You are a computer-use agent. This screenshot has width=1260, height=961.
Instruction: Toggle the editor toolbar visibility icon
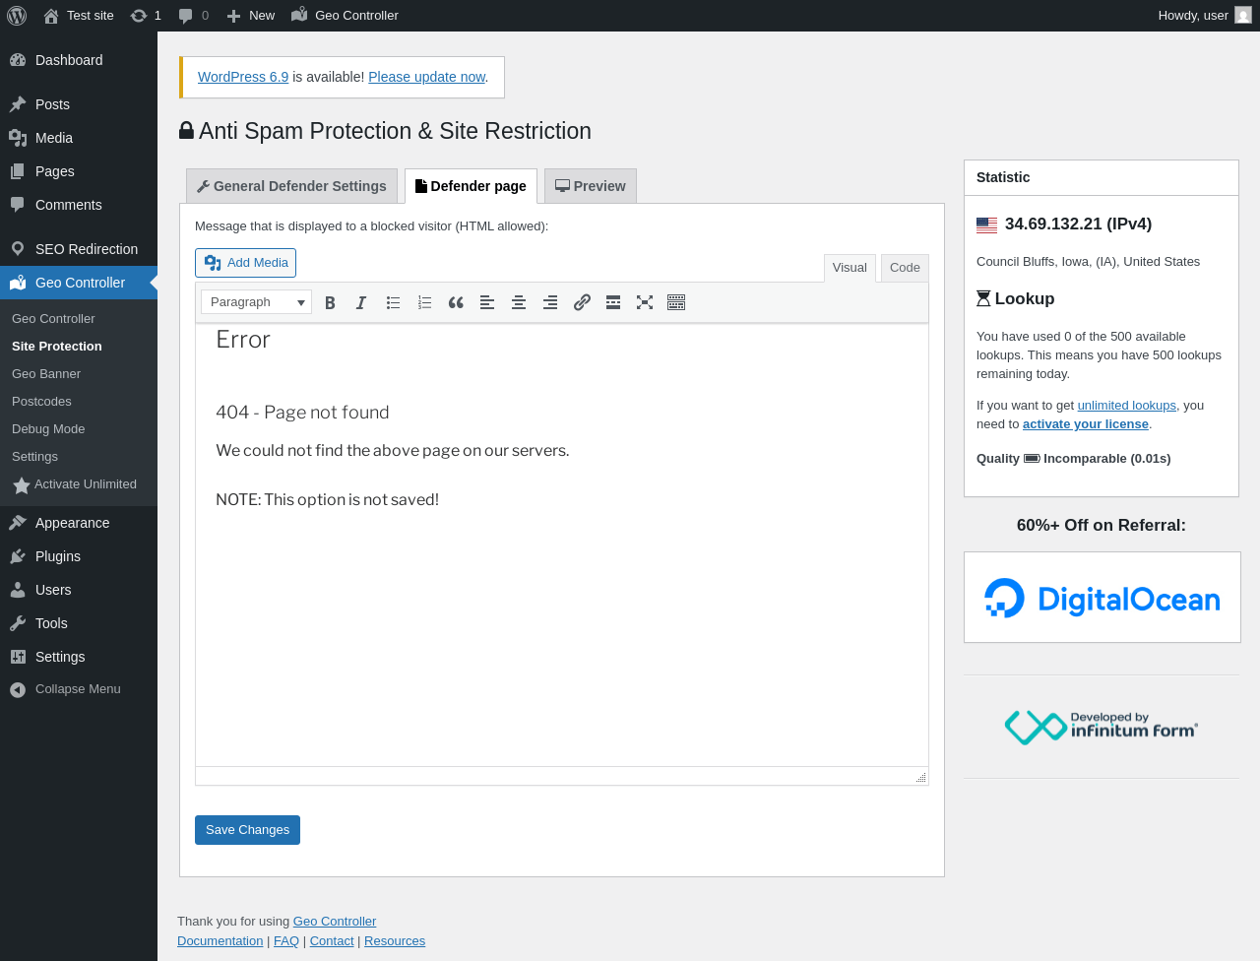(676, 302)
